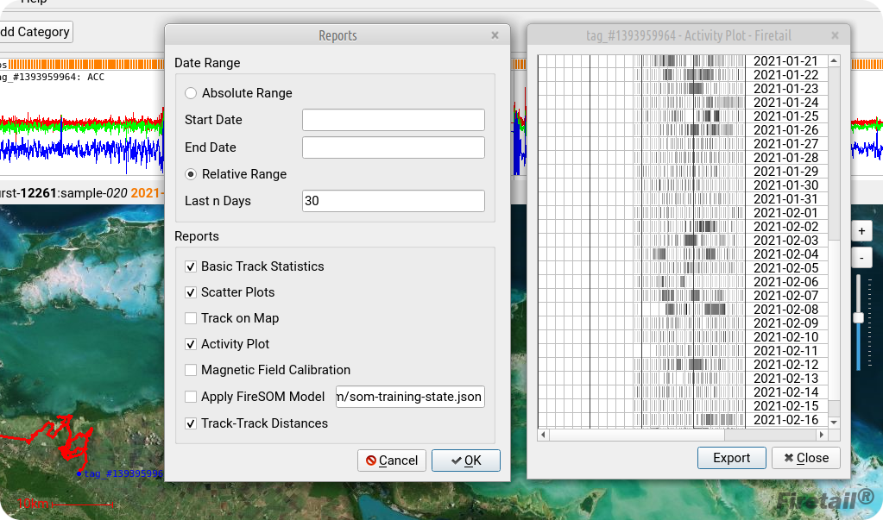Image resolution: width=883 pixels, height=520 pixels.
Task: Select the Absolute Range radio button
Action: pyautogui.click(x=191, y=93)
